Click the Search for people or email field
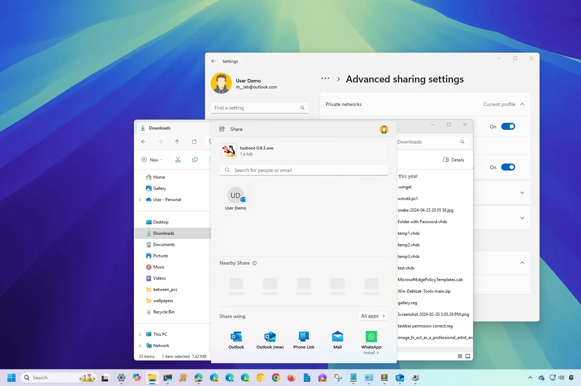581x386 pixels. click(304, 170)
